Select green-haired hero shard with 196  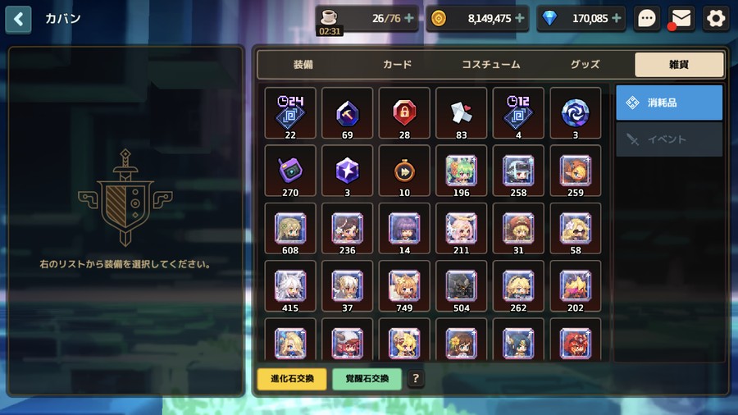(x=461, y=171)
